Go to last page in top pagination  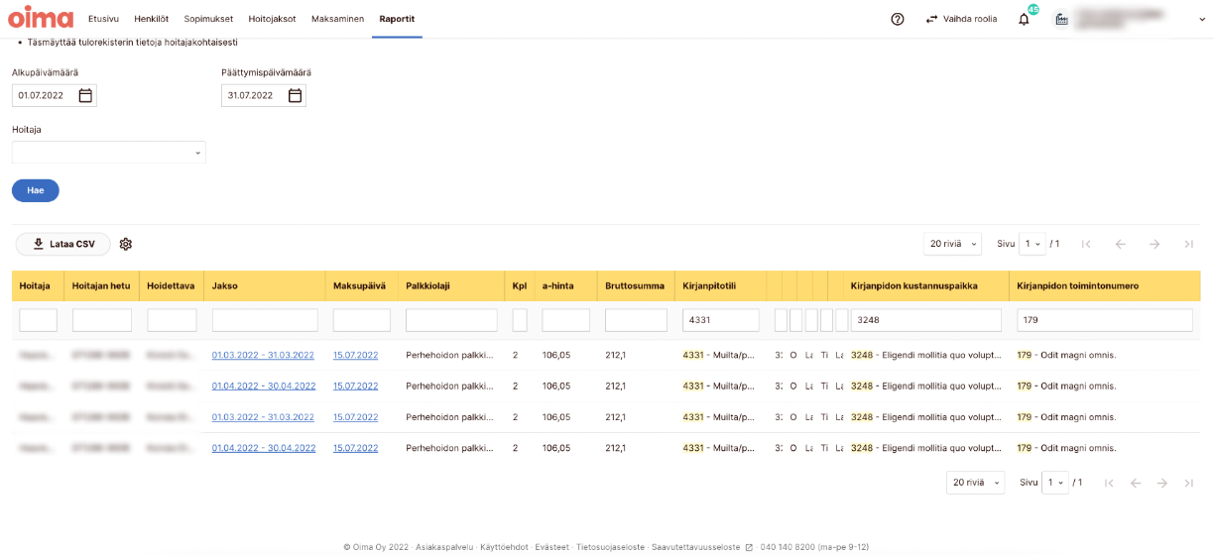click(1188, 244)
